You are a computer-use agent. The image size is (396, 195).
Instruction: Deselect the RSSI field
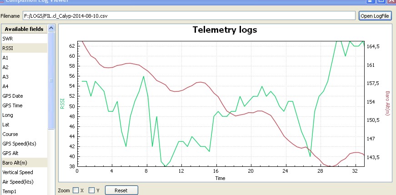click(24, 48)
